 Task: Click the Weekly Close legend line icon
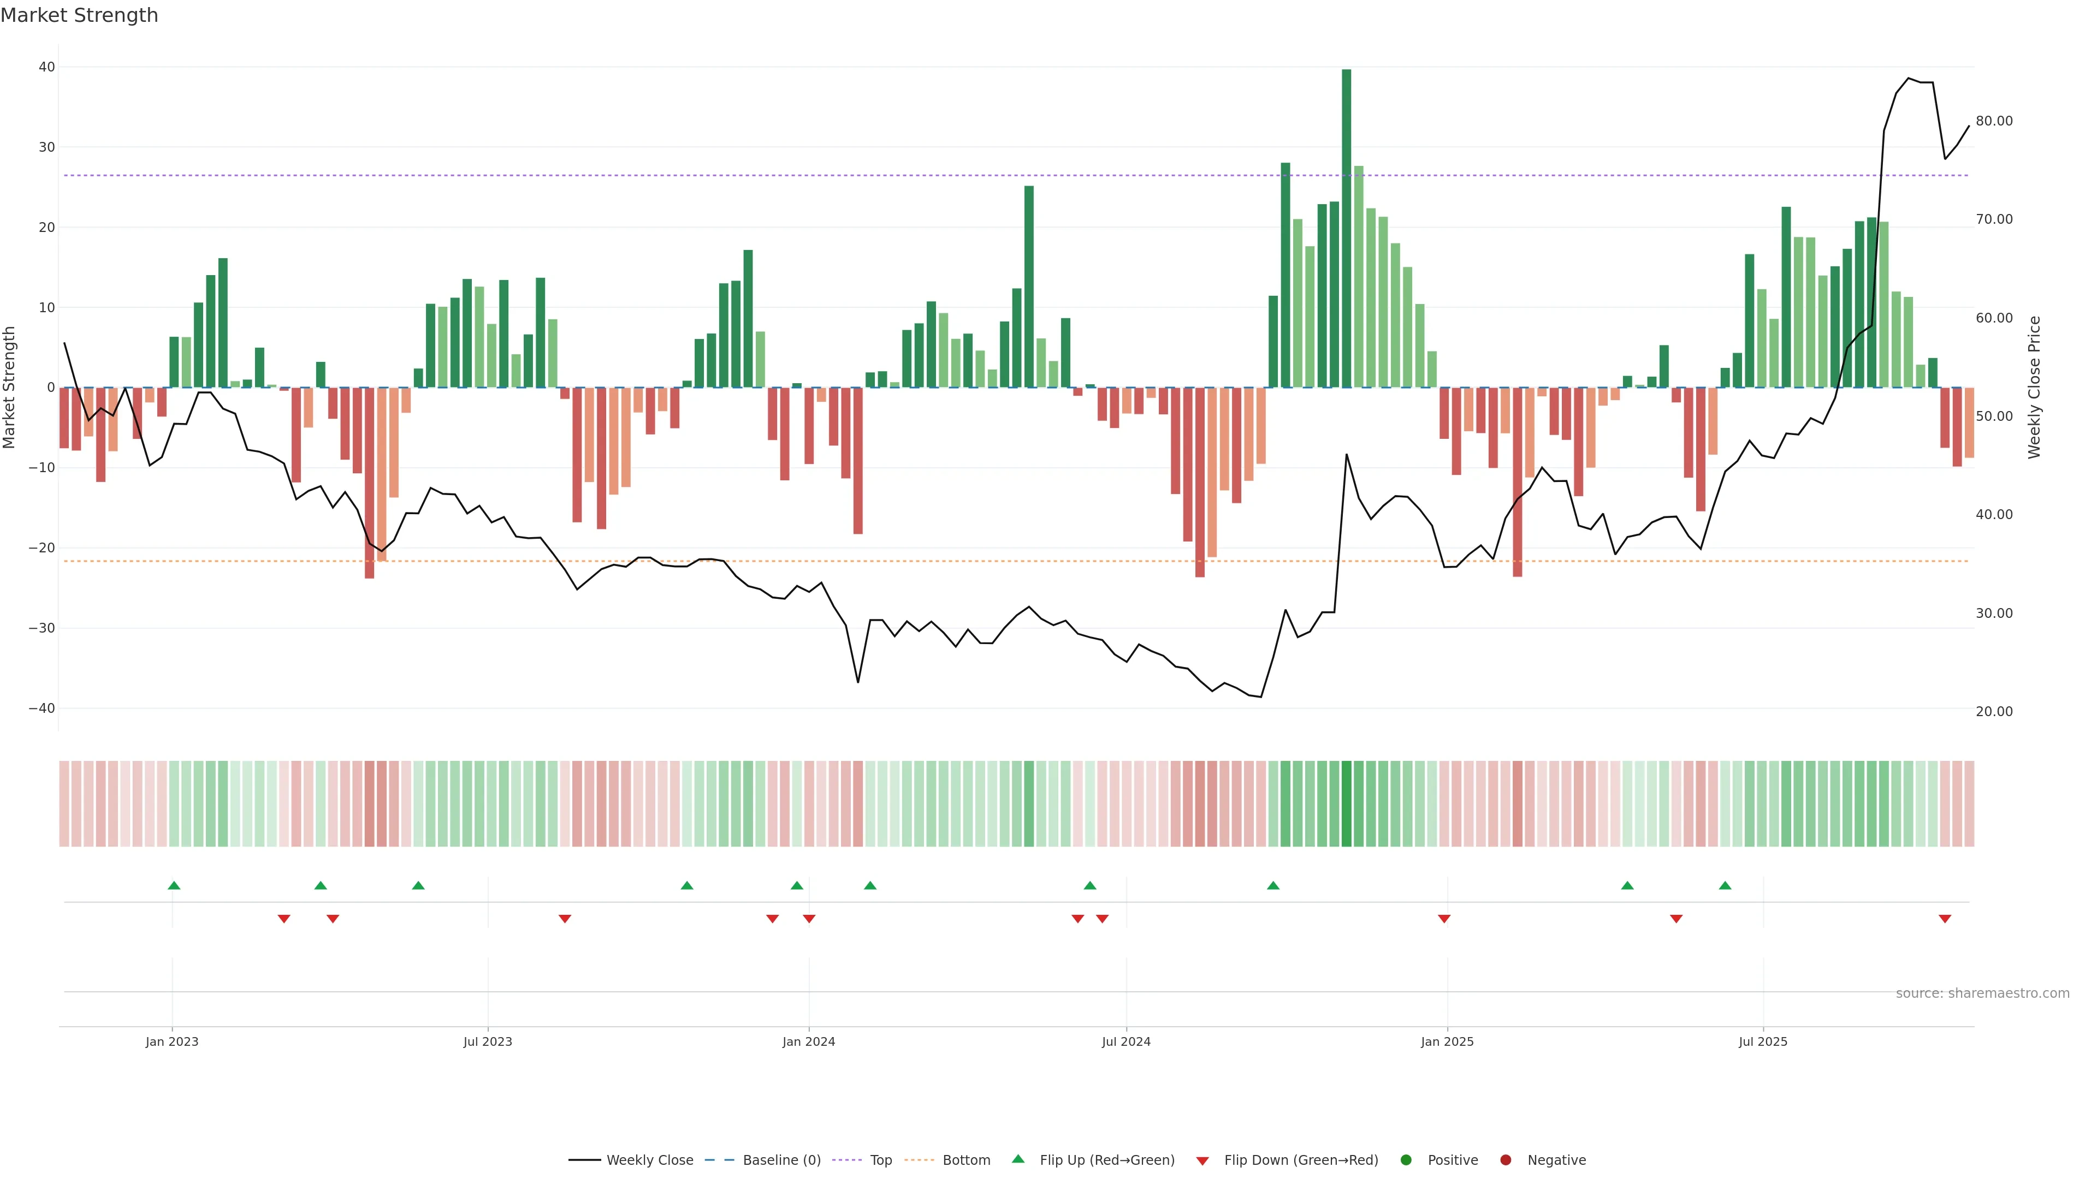click(584, 1160)
